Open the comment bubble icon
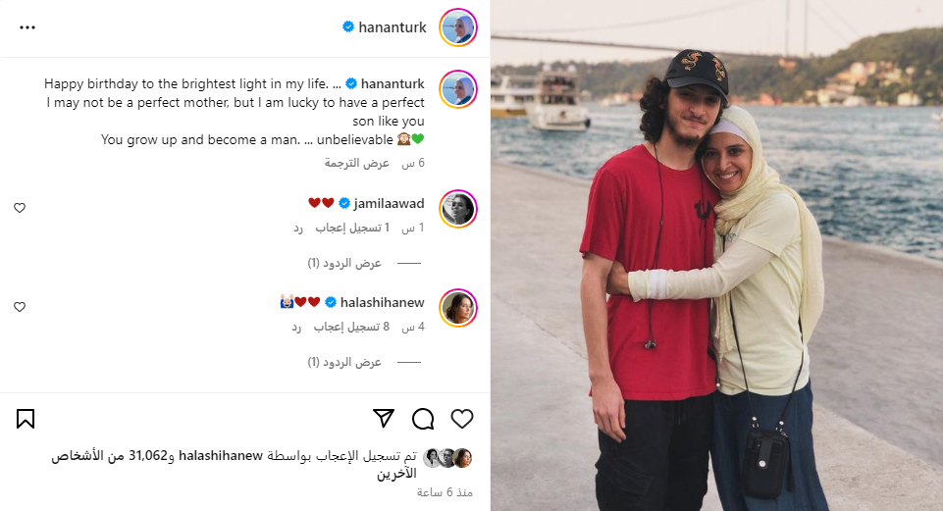 [423, 419]
